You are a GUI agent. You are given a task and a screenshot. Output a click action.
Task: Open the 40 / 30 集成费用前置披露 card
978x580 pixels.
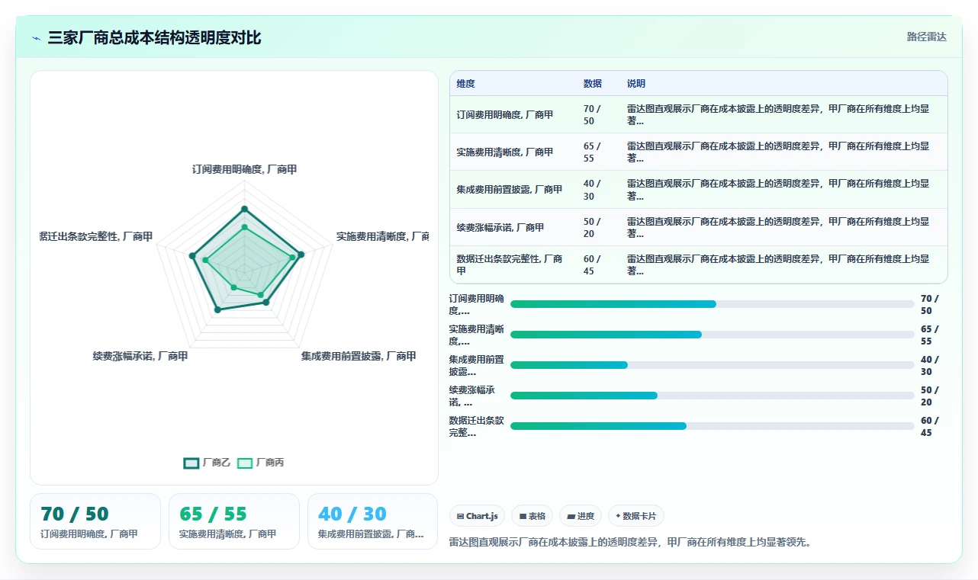point(373,521)
